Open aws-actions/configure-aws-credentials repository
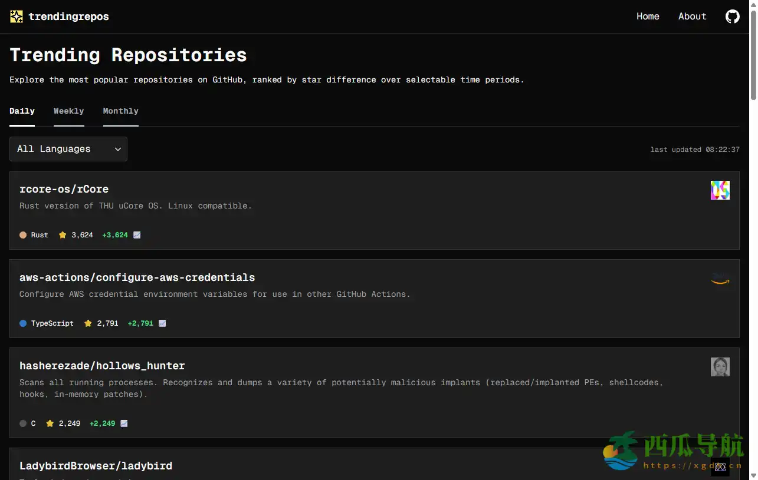758x480 pixels. pos(137,277)
